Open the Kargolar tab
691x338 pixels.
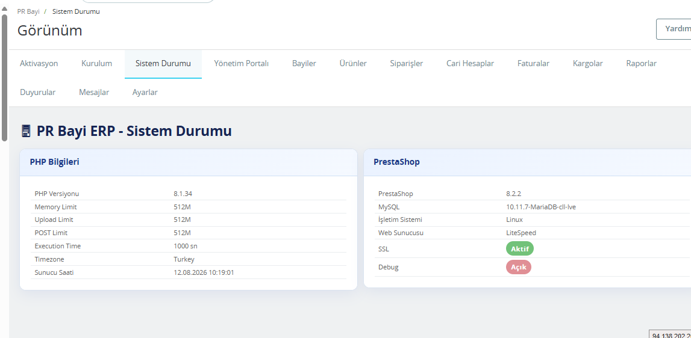coord(588,63)
